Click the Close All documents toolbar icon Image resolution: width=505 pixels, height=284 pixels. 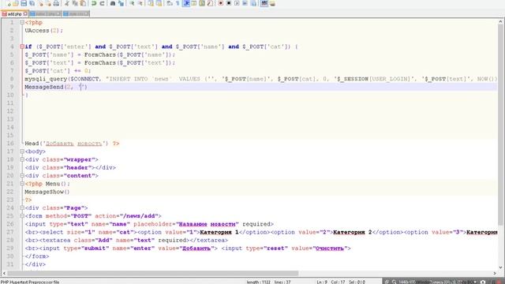[48, 3]
